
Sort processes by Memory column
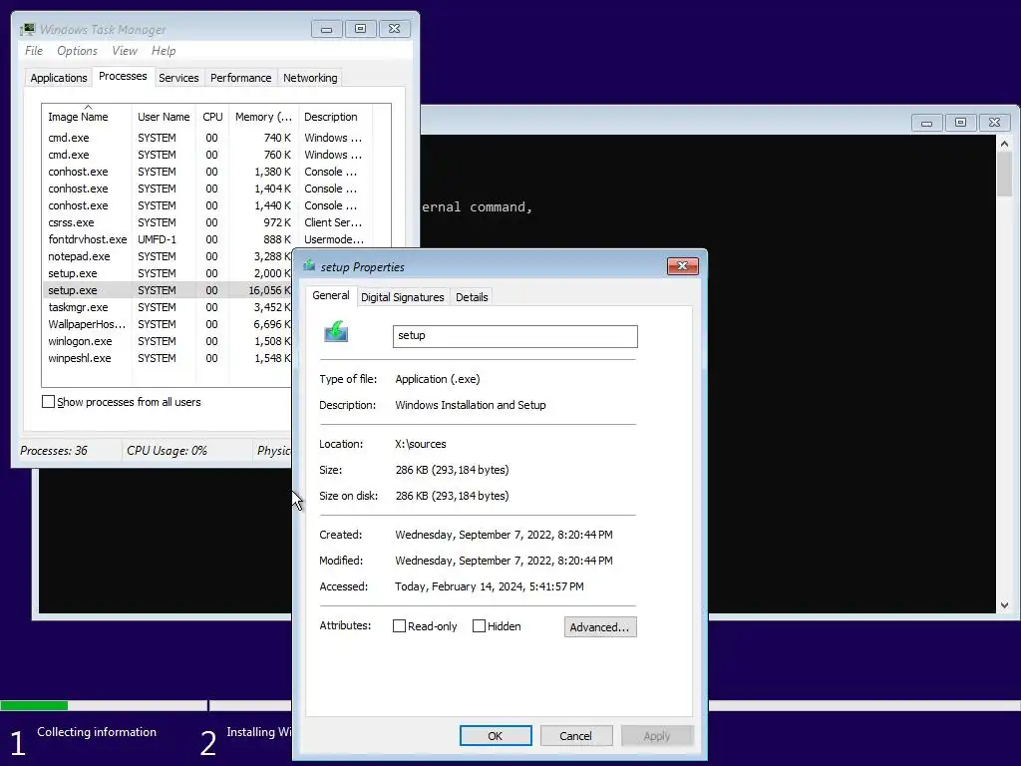[263, 117]
